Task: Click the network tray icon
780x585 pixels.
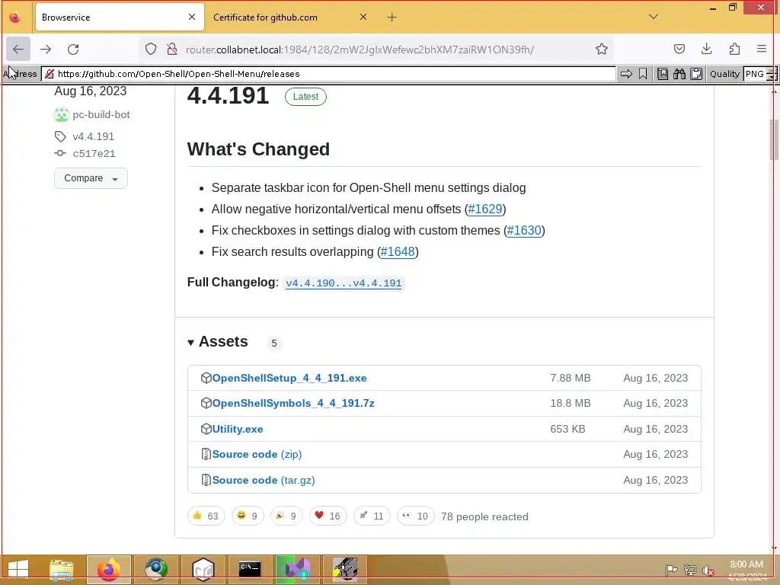Action: click(x=689, y=570)
